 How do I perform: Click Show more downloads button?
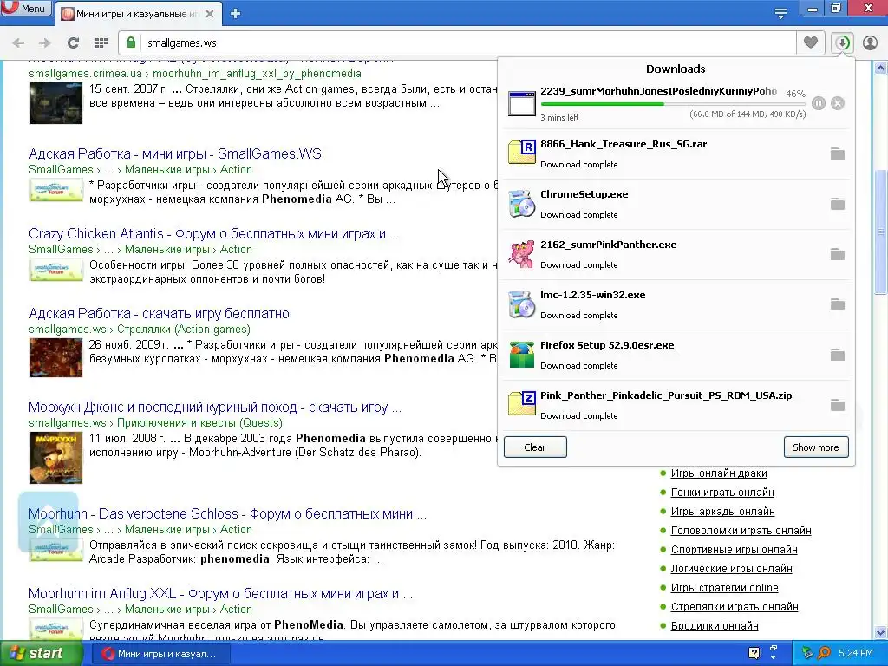815,447
